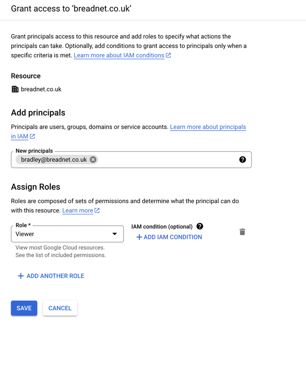Click external link icon after IAM conditions
Viewport: 306px width, 369px height.
point(168,55)
